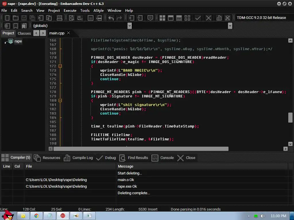Open the Execute menu

(x=70, y=11)
